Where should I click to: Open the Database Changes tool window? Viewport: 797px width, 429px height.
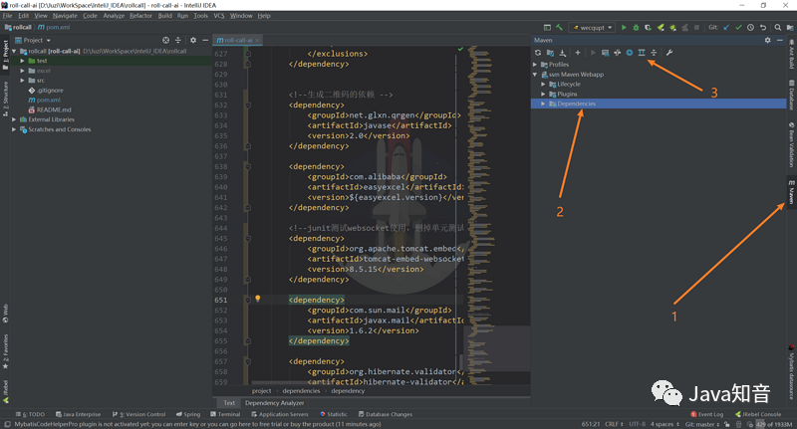pyautogui.click(x=386, y=414)
